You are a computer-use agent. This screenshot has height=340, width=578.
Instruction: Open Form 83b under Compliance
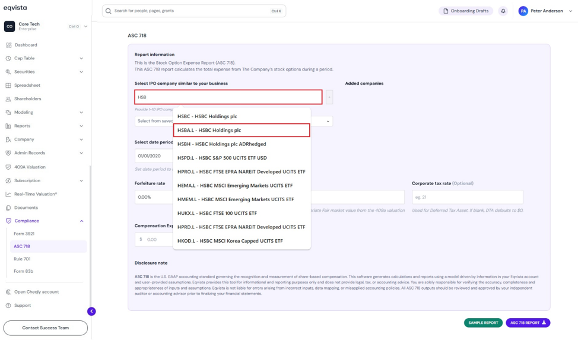[24, 271]
